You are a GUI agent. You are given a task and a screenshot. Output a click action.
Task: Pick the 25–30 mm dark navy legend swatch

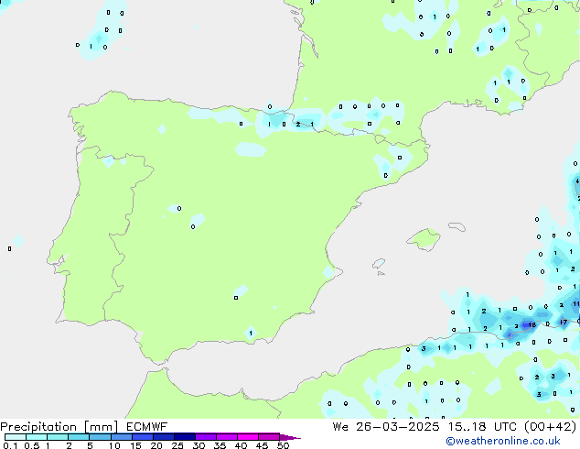point(185,437)
